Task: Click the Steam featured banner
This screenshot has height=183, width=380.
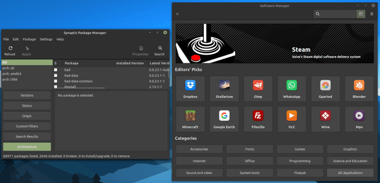Action: coord(275,43)
